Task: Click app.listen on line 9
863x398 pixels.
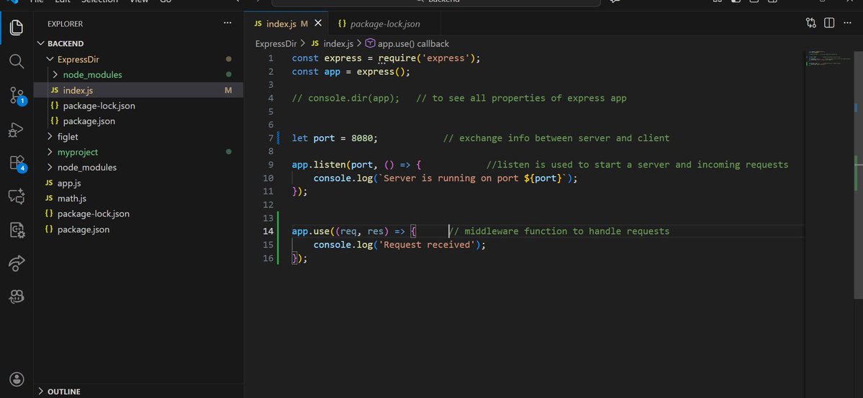Action: (x=319, y=165)
